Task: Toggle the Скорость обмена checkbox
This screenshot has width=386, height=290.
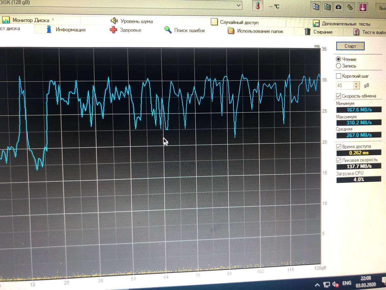Action: (356, 96)
